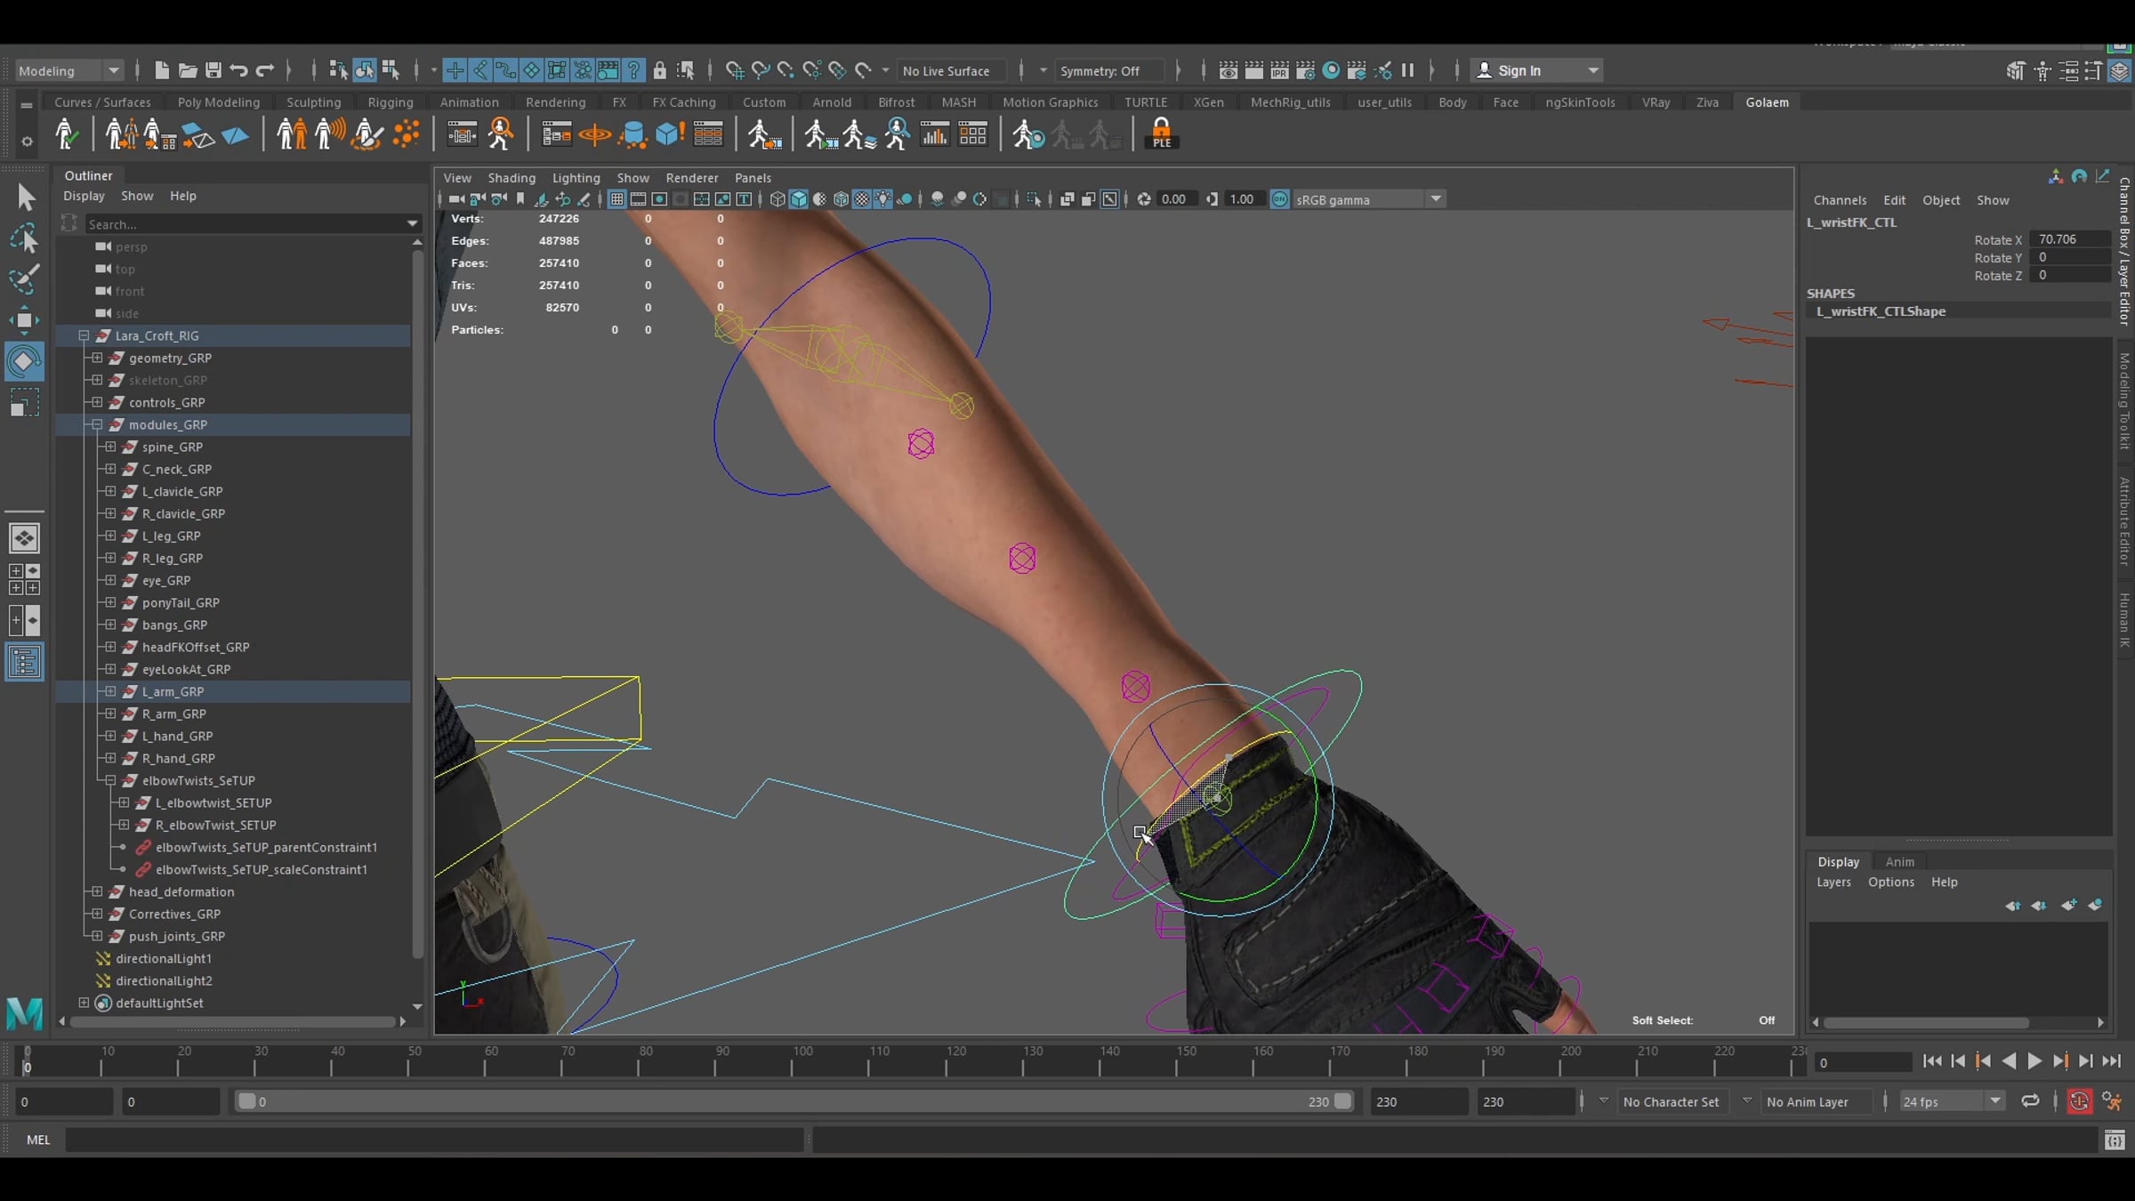2135x1201 pixels.
Task: Expand the geometry_GRP node
Action: pos(97,358)
